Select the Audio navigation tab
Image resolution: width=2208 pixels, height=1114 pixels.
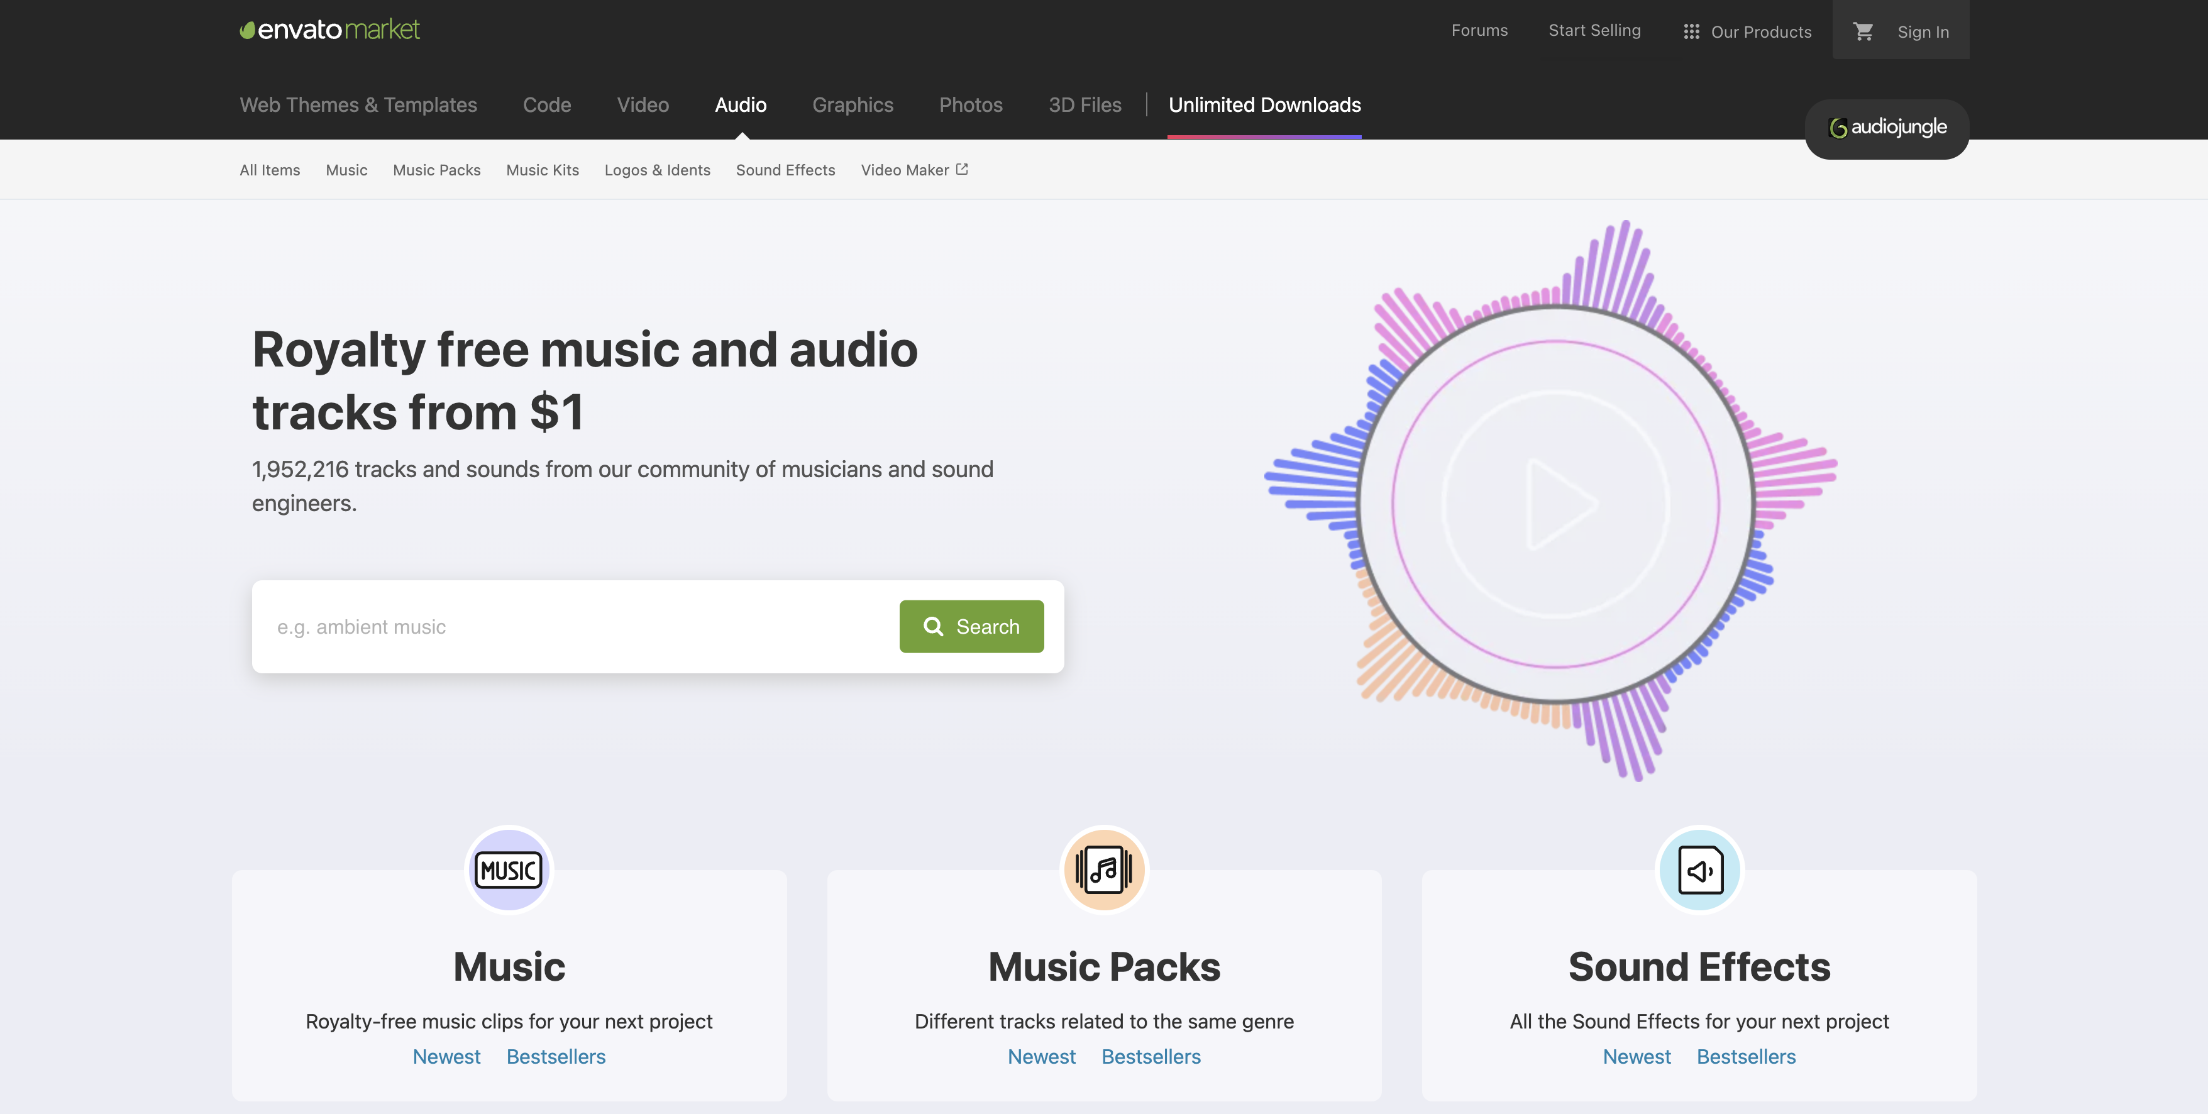[x=740, y=105]
